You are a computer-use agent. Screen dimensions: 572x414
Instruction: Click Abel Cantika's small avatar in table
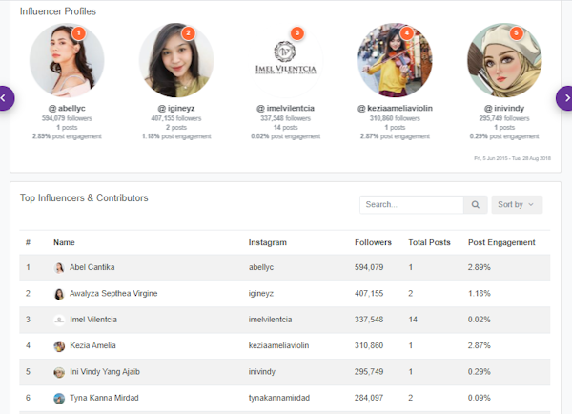tap(59, 268)
